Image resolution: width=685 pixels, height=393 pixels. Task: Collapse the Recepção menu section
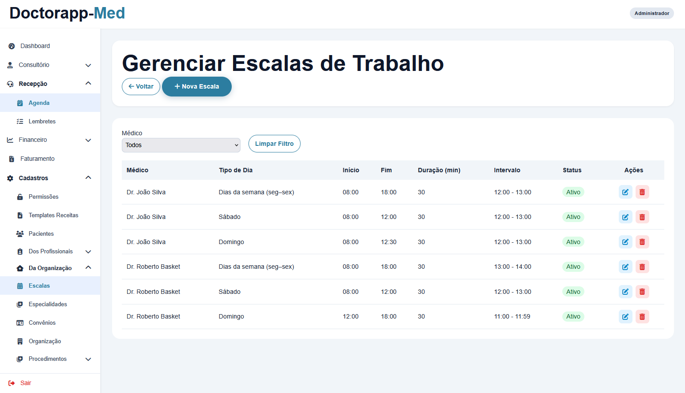click(x=50, y=84)
